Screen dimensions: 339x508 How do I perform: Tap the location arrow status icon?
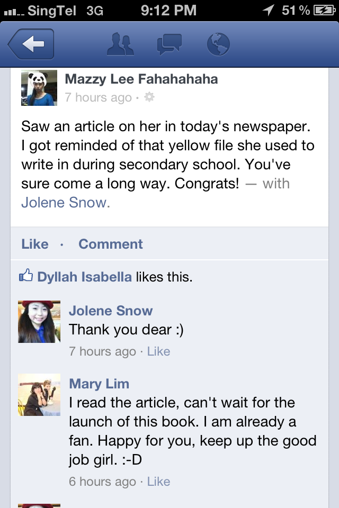click(x=268, y=11)
